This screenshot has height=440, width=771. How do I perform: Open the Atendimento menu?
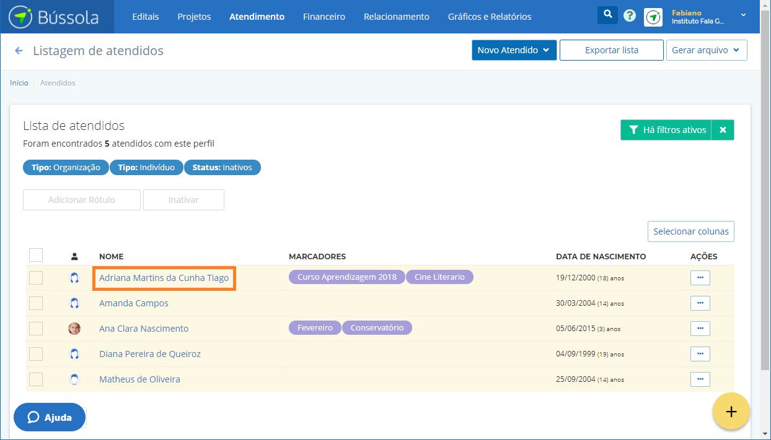[x=257, y=17]
